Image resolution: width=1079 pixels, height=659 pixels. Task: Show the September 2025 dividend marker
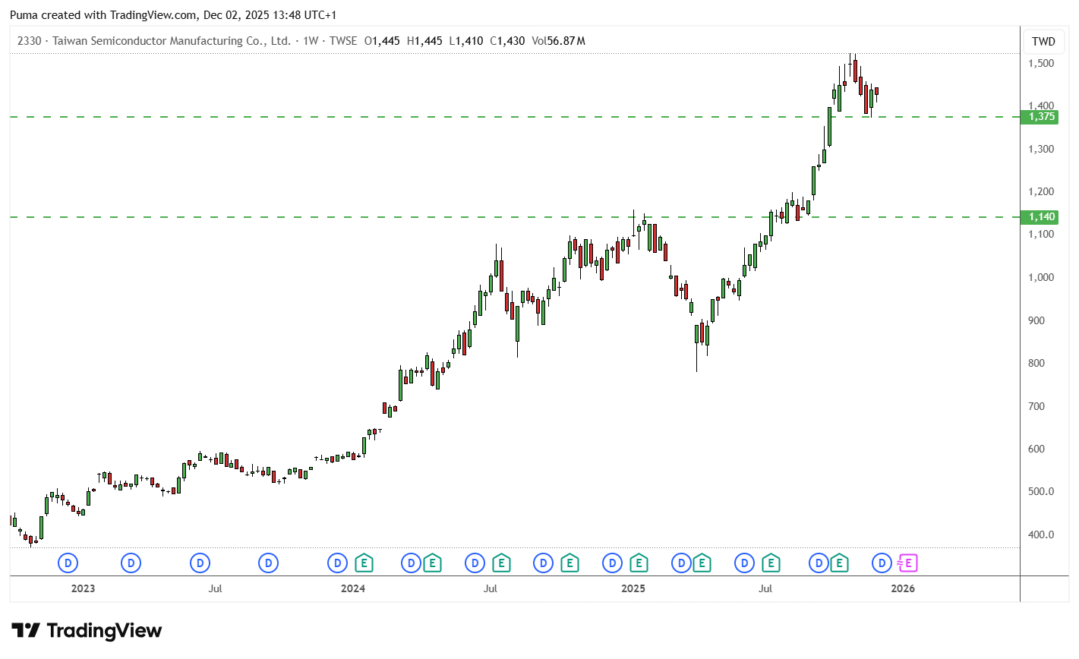click(x=819, y=563)
